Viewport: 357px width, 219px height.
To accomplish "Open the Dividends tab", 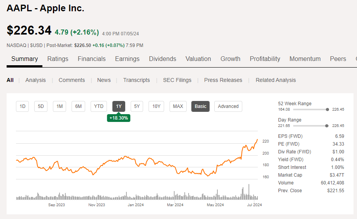I will coord(163,59).
